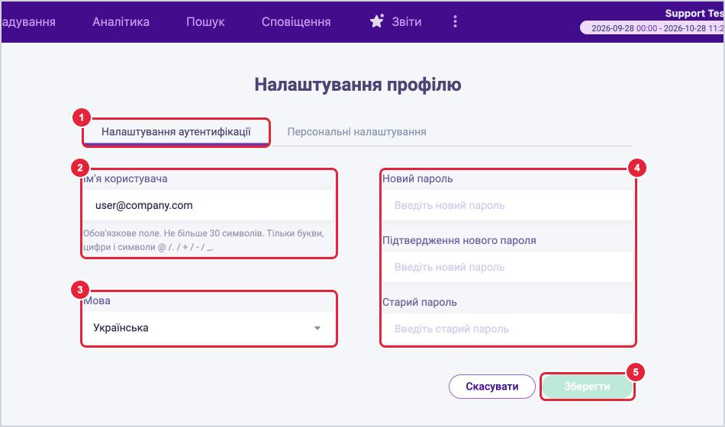Viewport: 725px width, 427px height.
Task: Click the Support account name in header
Action: point(694,14)
